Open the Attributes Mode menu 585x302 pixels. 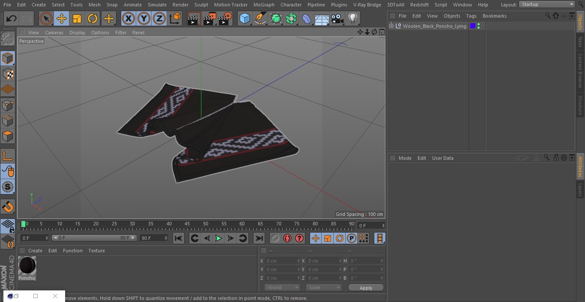click(405, 158)
